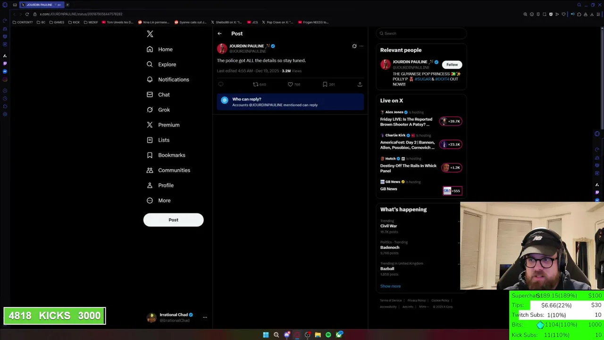604x340 pixels.
Task: Click the white Post button
Action: [x=173, y=220]
